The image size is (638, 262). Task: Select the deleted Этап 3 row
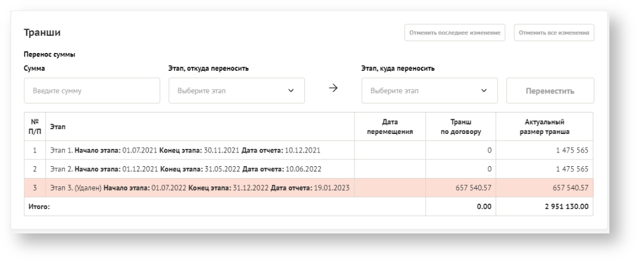200,188
